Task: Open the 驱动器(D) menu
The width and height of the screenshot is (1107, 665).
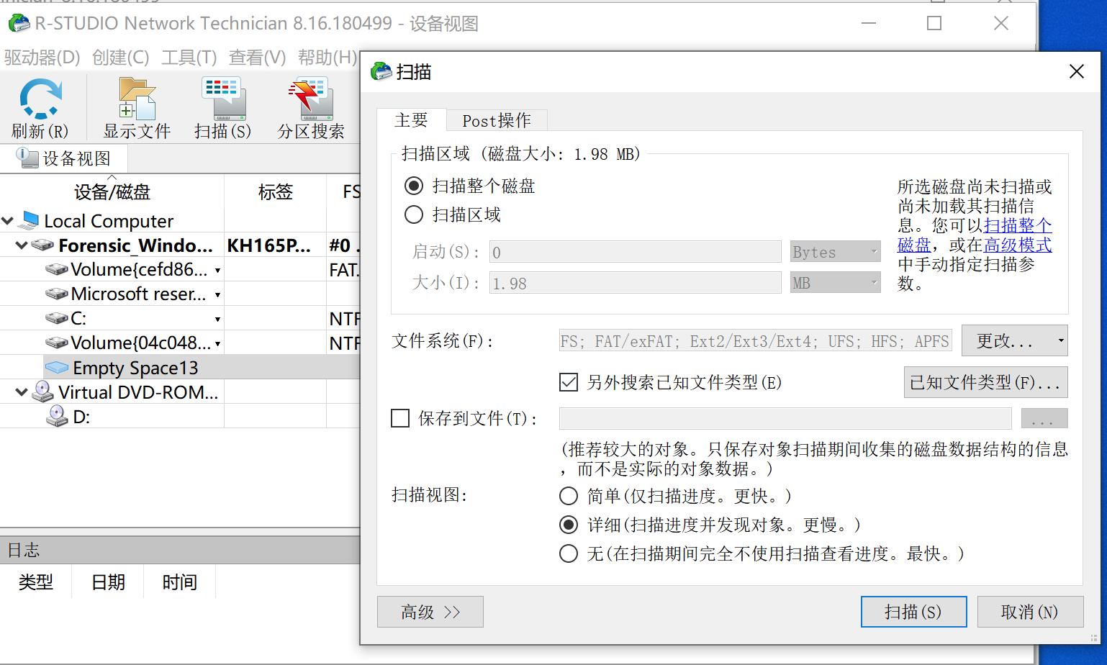Action: 42,58
